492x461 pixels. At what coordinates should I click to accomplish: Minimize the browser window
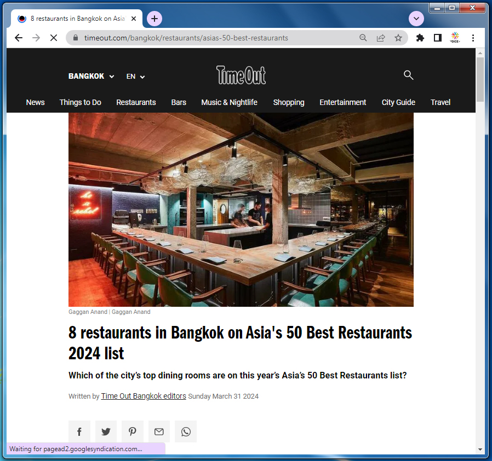437,8
